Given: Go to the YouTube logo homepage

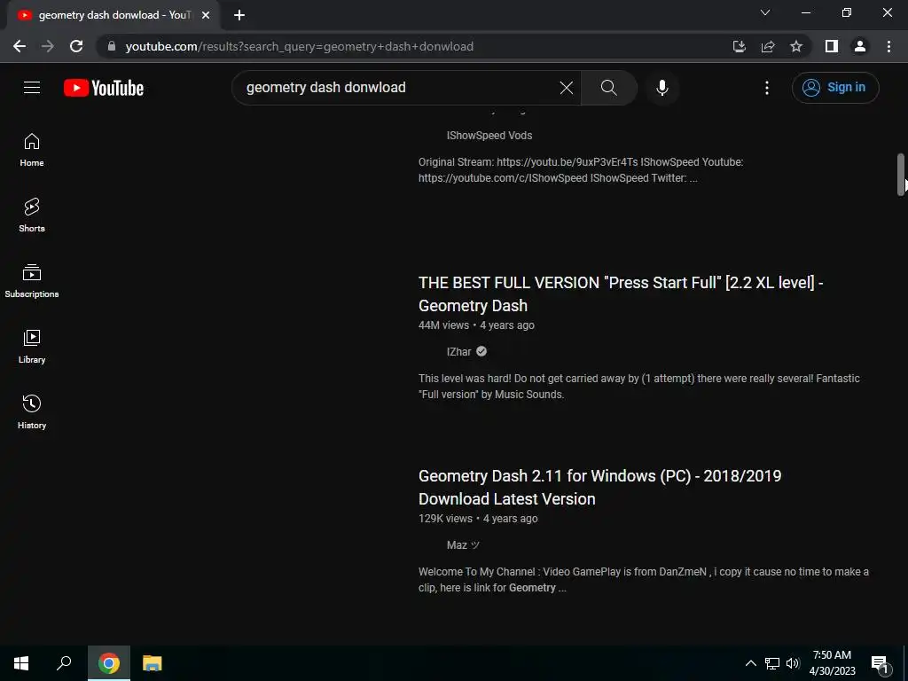Looking at the screenshot, I should tap(104, 88).
